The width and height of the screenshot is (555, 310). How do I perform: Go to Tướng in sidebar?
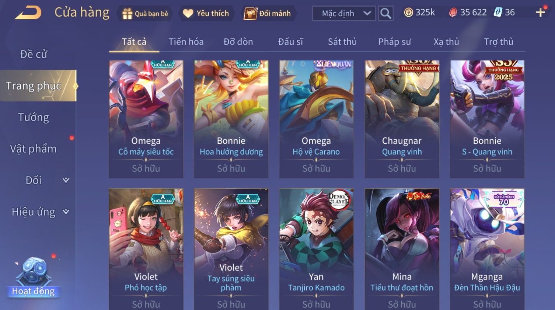34,117
